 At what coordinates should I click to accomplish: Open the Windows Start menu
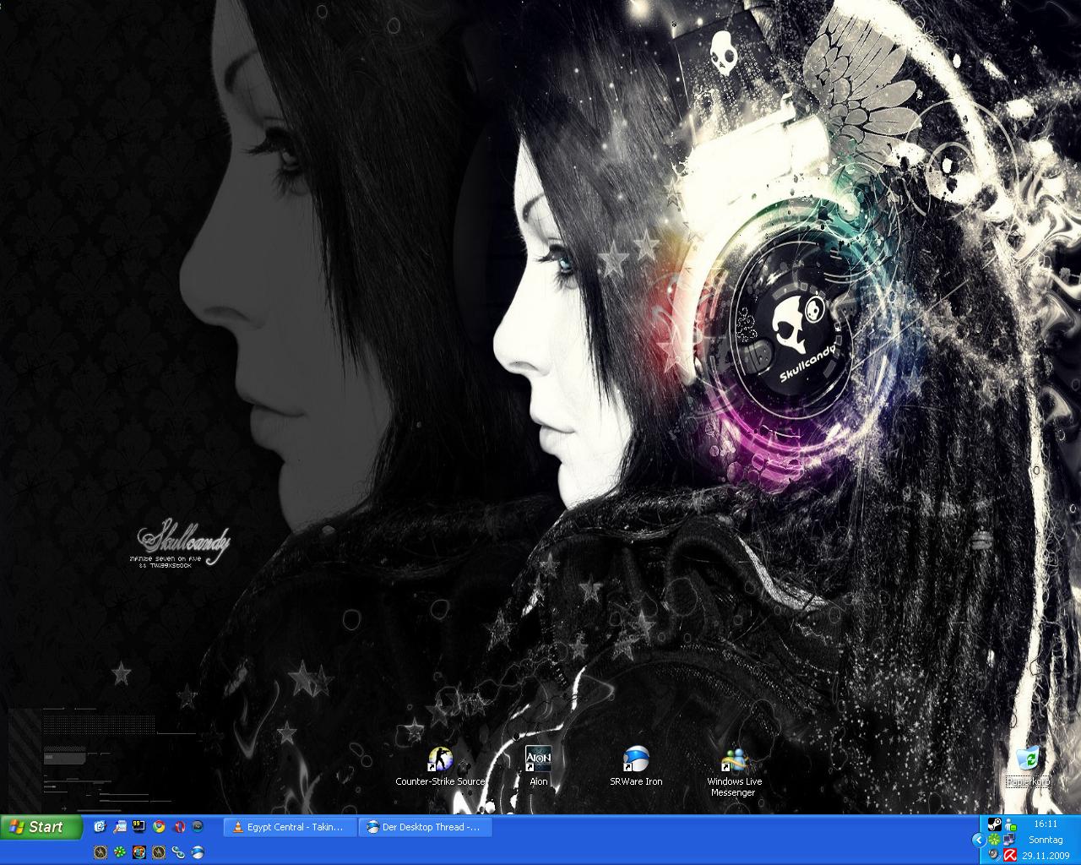41,827
